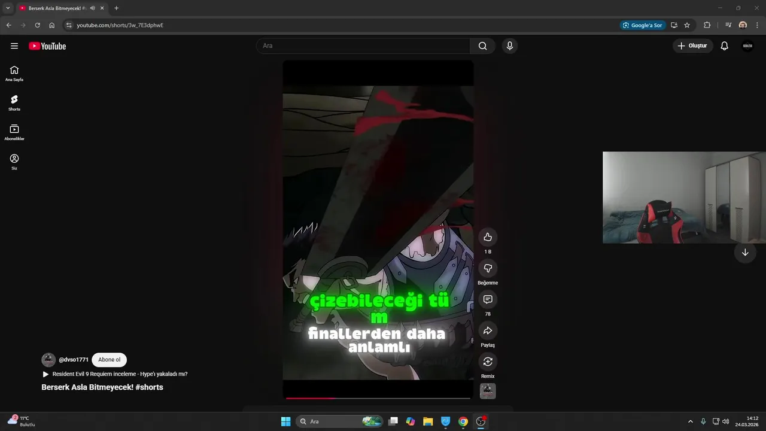Open comments showing 78
The image size is (766, 431).
(x=488, y=299)
